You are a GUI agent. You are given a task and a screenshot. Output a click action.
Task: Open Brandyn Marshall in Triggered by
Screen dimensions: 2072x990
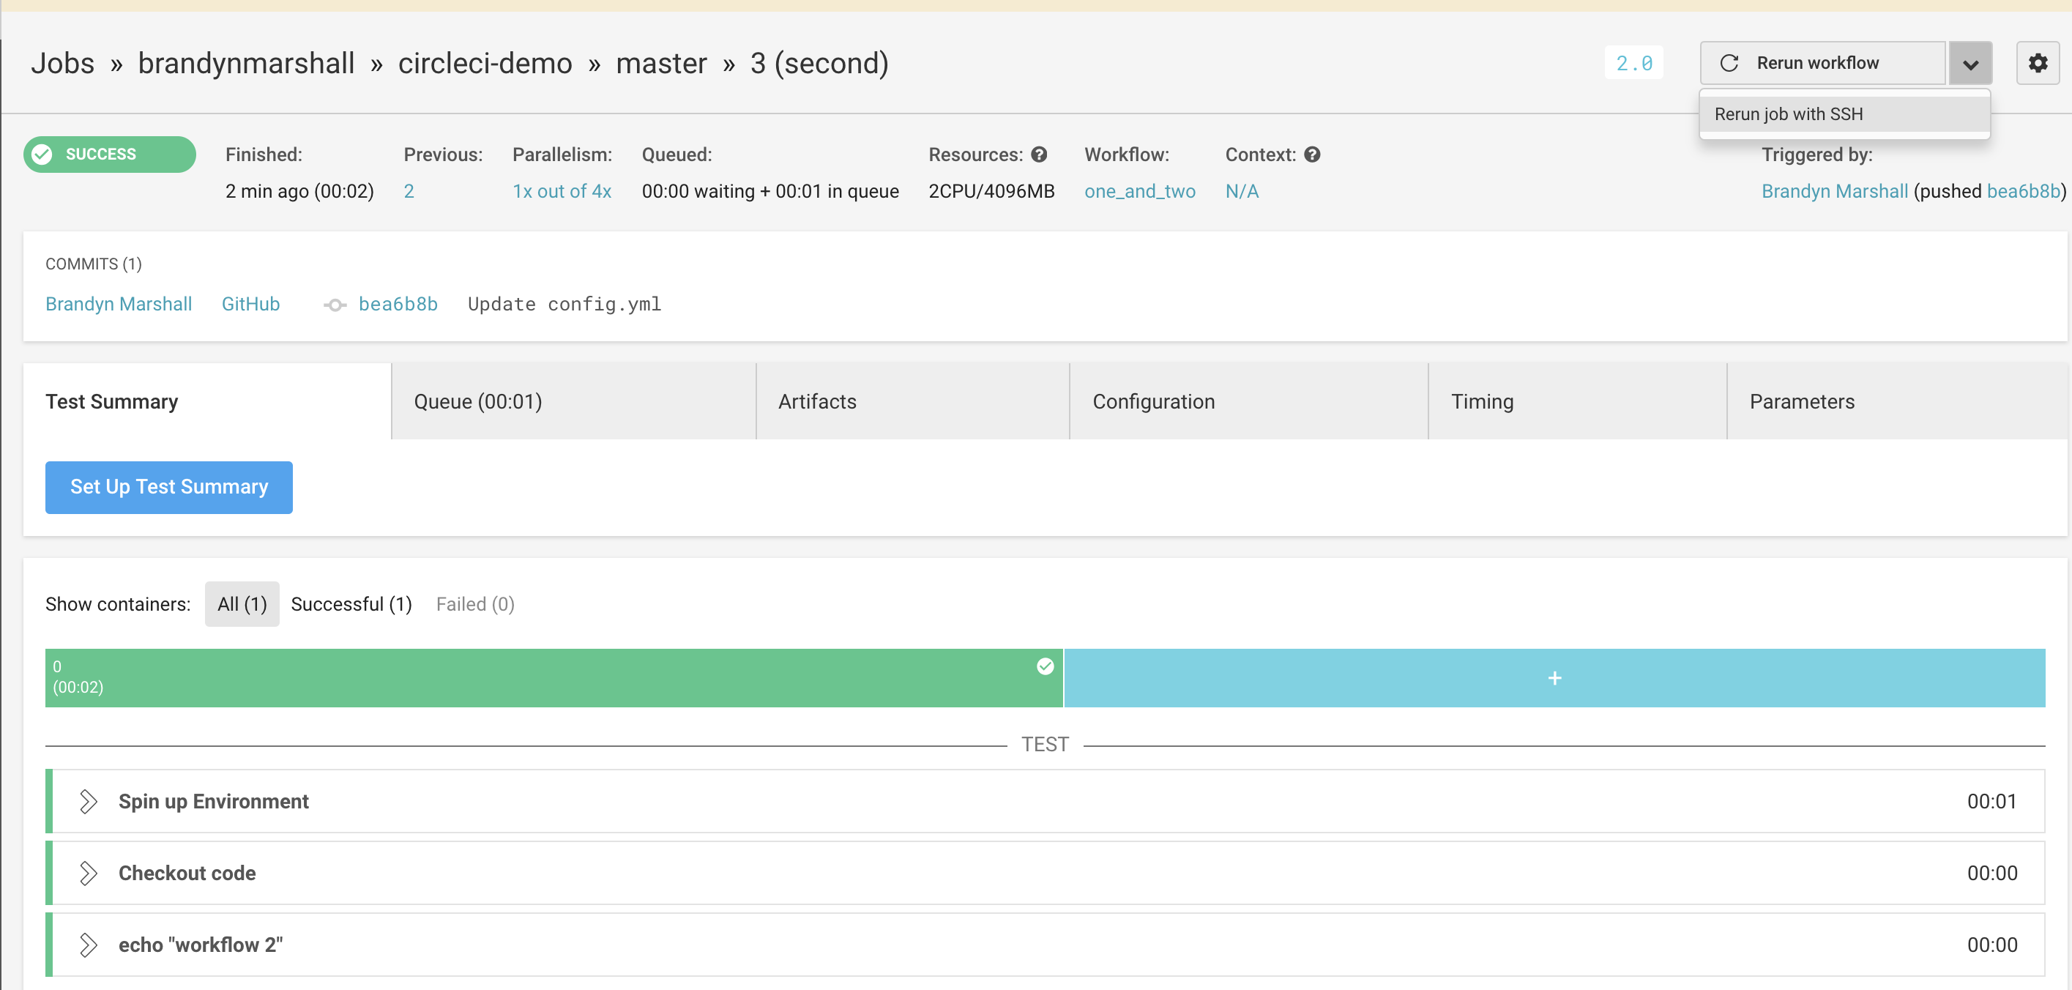point(1835,191)
